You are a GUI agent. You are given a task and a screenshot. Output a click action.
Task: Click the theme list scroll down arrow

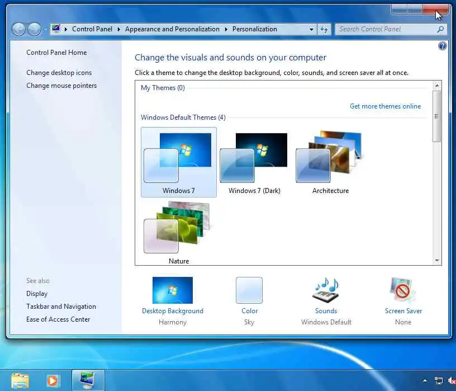tap(436, 261)
